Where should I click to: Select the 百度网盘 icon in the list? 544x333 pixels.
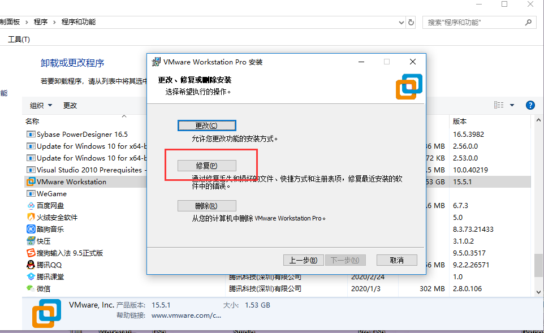pos(32,205)
